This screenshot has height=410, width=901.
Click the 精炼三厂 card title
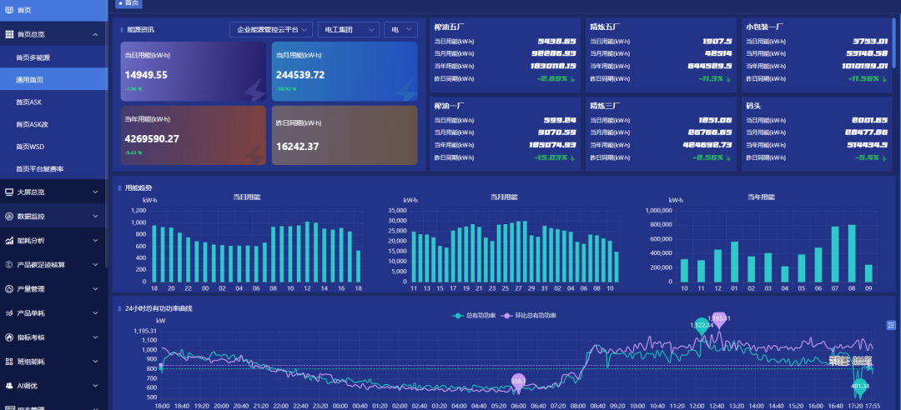point(605,106)
